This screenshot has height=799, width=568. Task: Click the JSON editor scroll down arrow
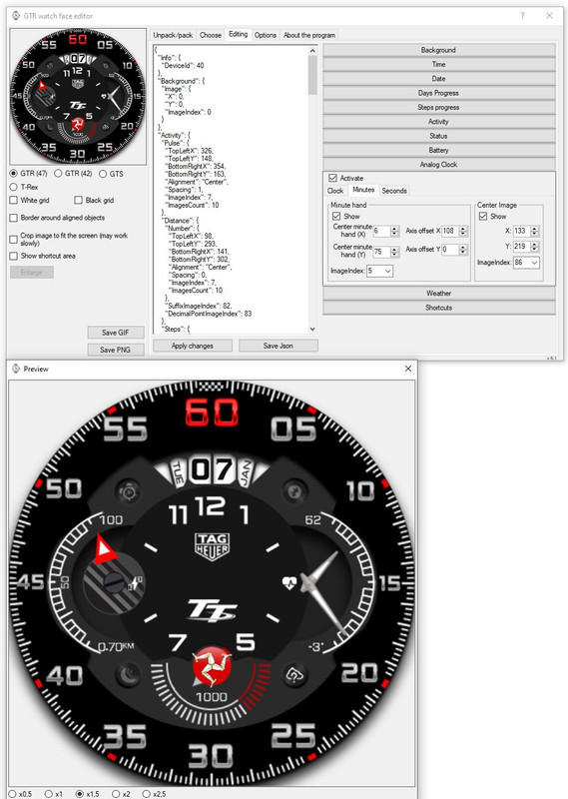coord(312,330)
